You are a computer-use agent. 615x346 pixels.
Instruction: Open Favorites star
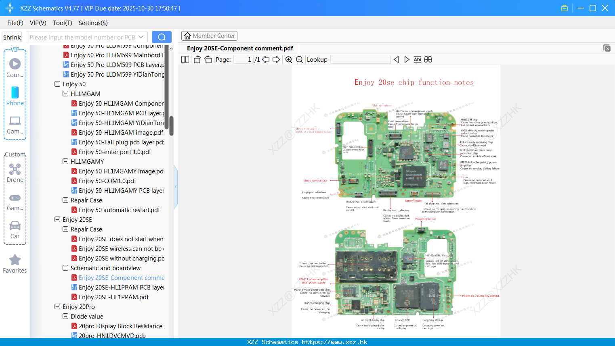coord(15,264)
